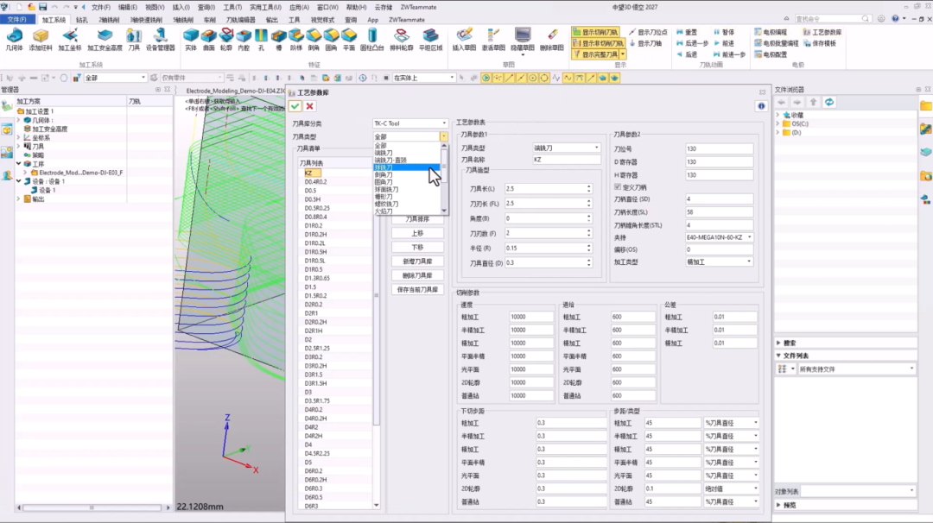Select the 内腔 pocket feature icon

tap(244, 39)
